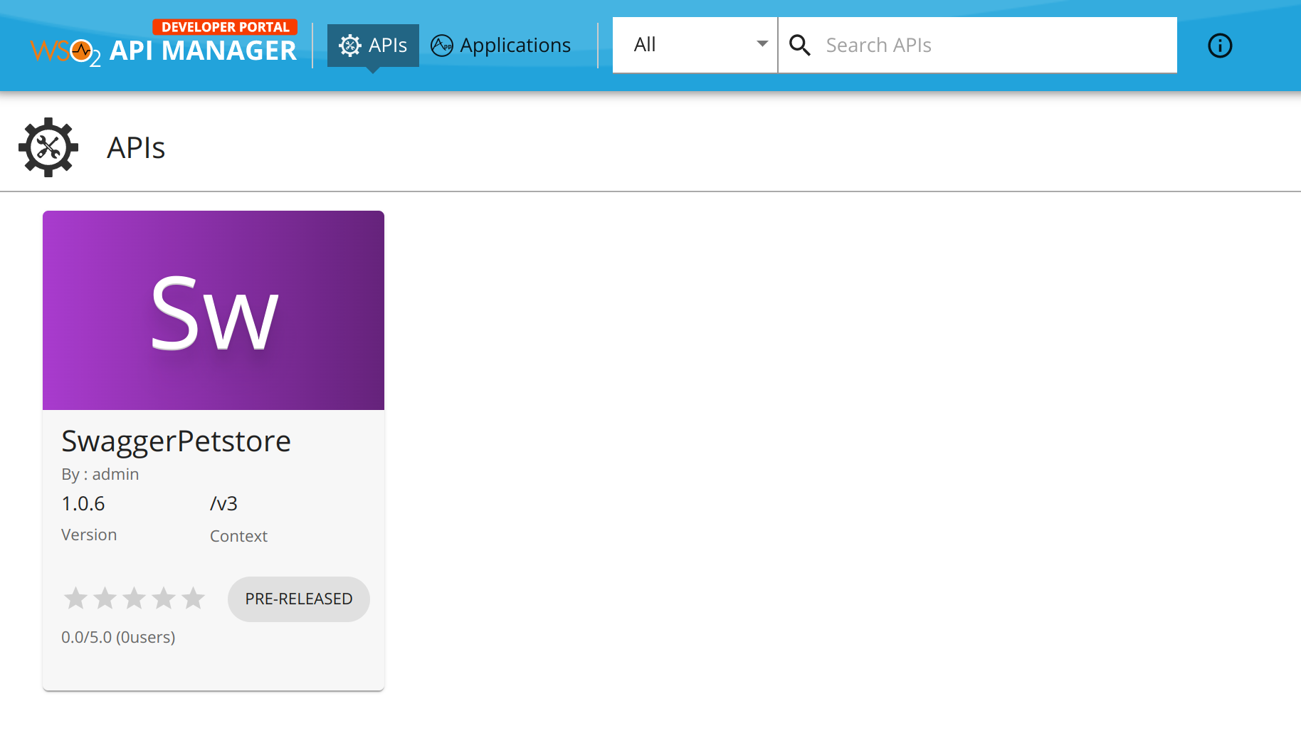The height and width of the screenshot is (736, 1301).
Task: Open the Applications section
Action: point(515,45)
